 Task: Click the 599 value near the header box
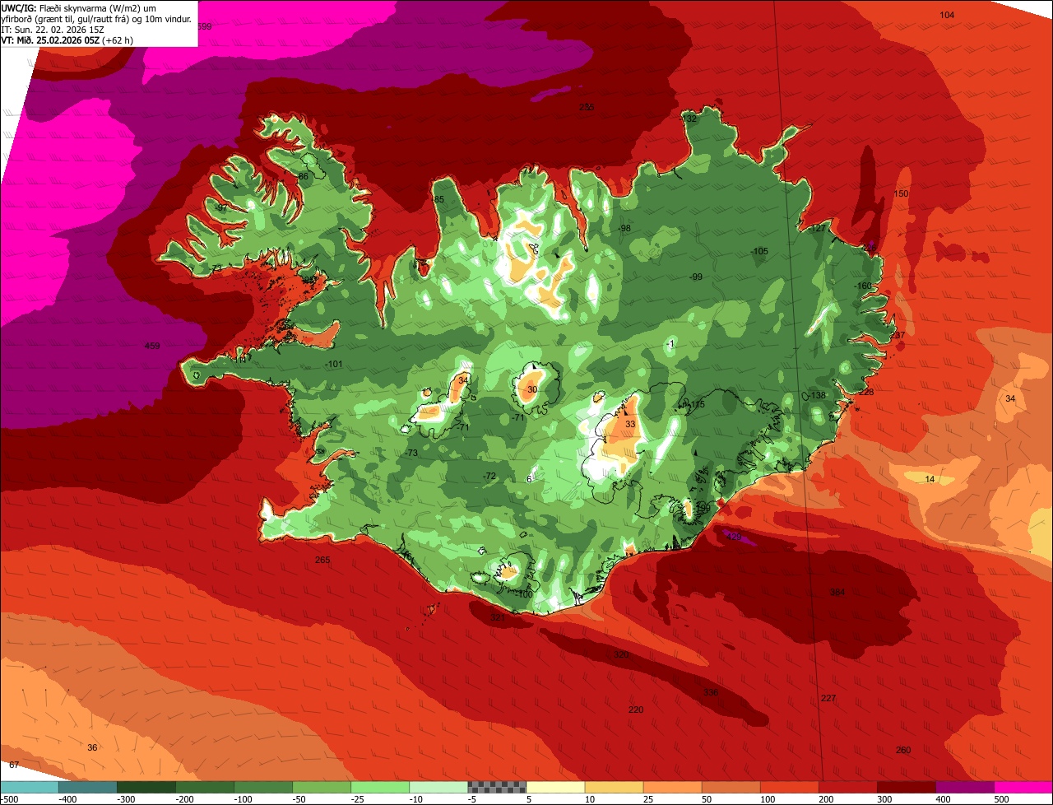tap(205, 26)
